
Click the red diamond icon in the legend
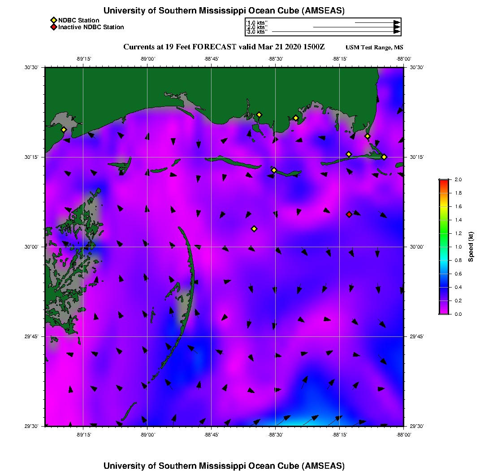coord(53,27)
